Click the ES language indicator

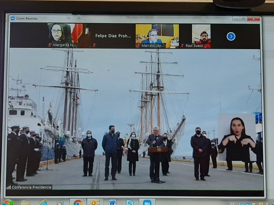232,203
